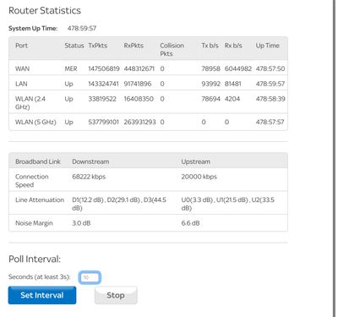Click the WLAN (2.4 GHz) port name
The image size is (338, 317).
[x=30, y=103]
